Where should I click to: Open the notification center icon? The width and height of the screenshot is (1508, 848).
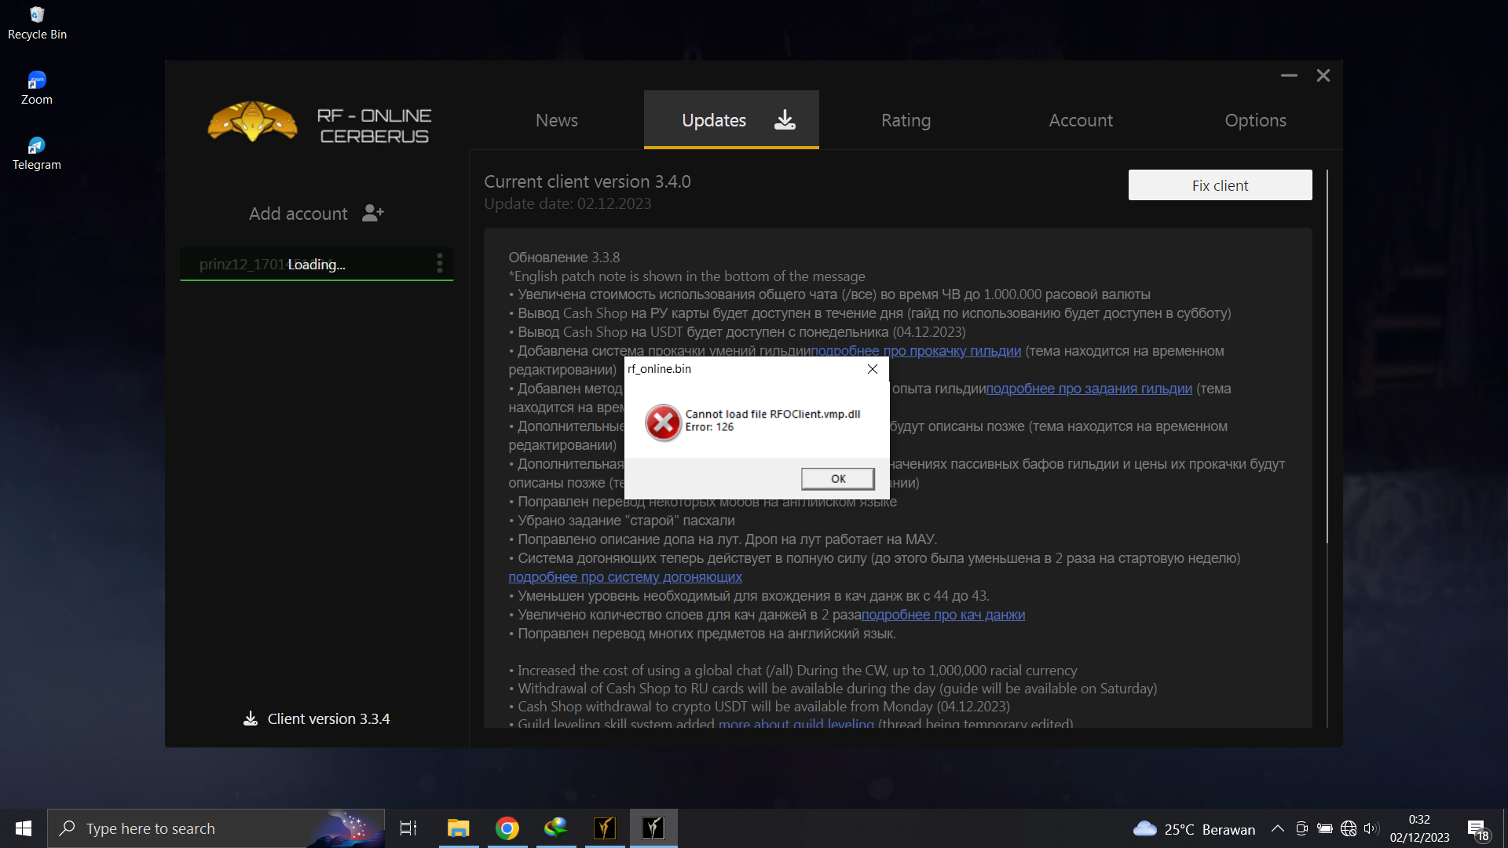click(x=1477, y=829)
